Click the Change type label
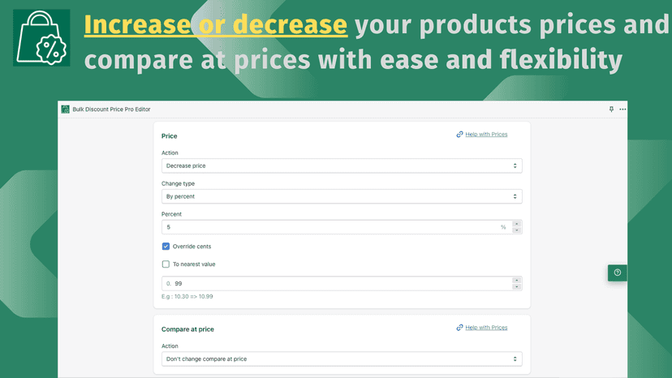 [x=178, y=183]
